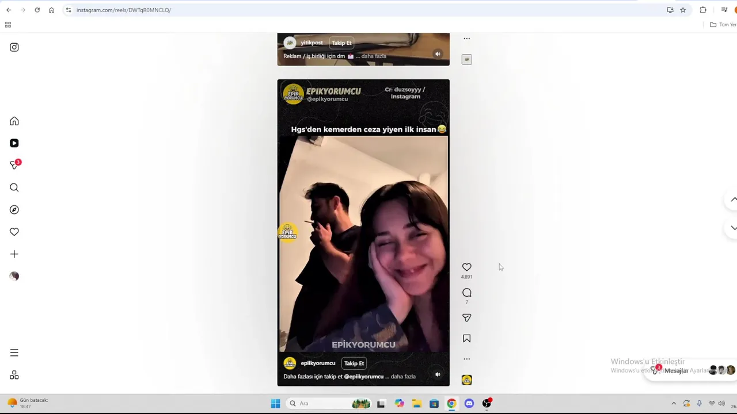Reload the Instagram page
The height and width of the screenshot is (414, 737).
[37, 10]
